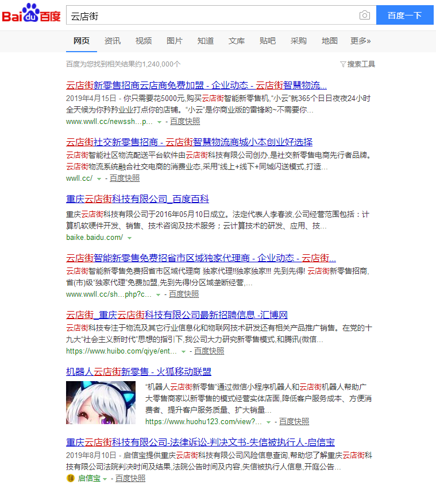Switch to the 资讯 news tab
The height and width of the screenshot is (489, 436).
click(113, 41)
